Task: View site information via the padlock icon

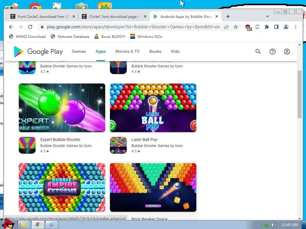Action: 42,27
